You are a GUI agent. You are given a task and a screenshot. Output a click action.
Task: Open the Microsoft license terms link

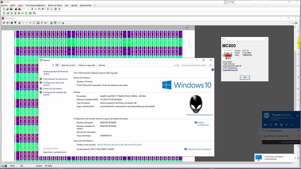[119, 145]
